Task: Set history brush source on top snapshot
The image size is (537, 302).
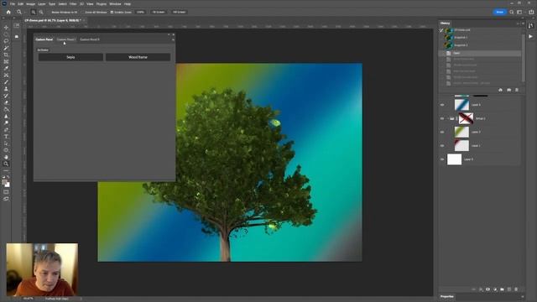Action: (441, 30)
